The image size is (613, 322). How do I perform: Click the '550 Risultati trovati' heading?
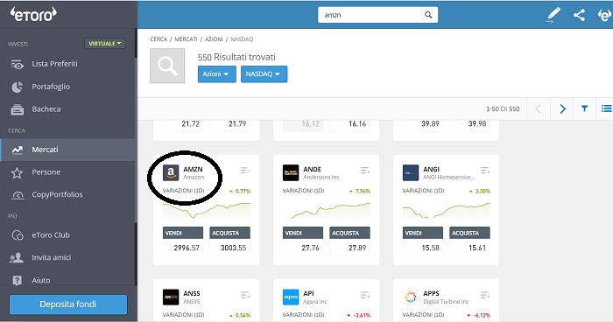click(x=236, y=57)
